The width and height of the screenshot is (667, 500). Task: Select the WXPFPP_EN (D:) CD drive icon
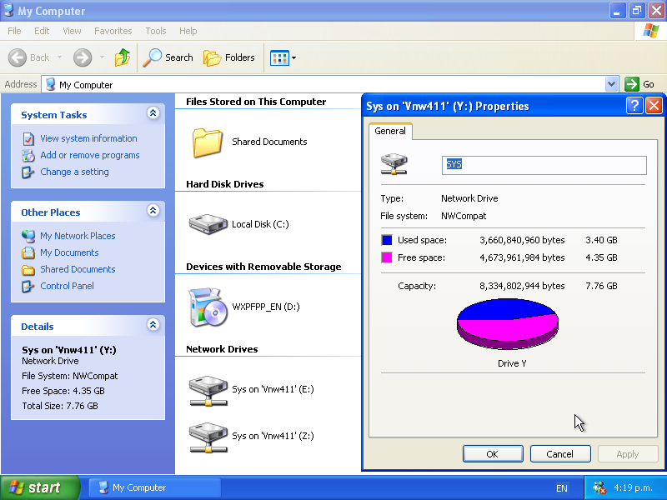pos(208,307)
